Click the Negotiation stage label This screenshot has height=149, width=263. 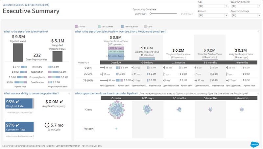pos(37,72)
